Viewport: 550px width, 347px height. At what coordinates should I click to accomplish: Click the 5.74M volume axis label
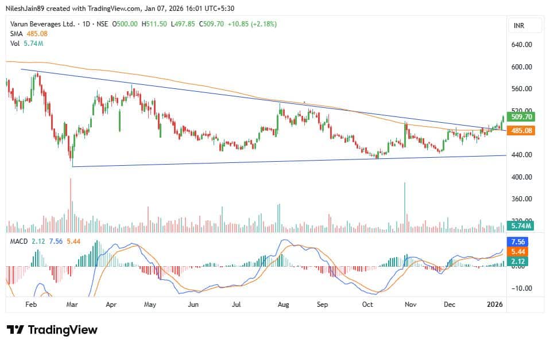click(x=520, y=226)
